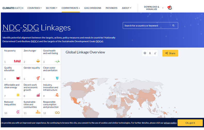This screenshot has height=130, width=204.
Task: Click the download data icon
Action: pyautogui.click(x=150, y=53)
